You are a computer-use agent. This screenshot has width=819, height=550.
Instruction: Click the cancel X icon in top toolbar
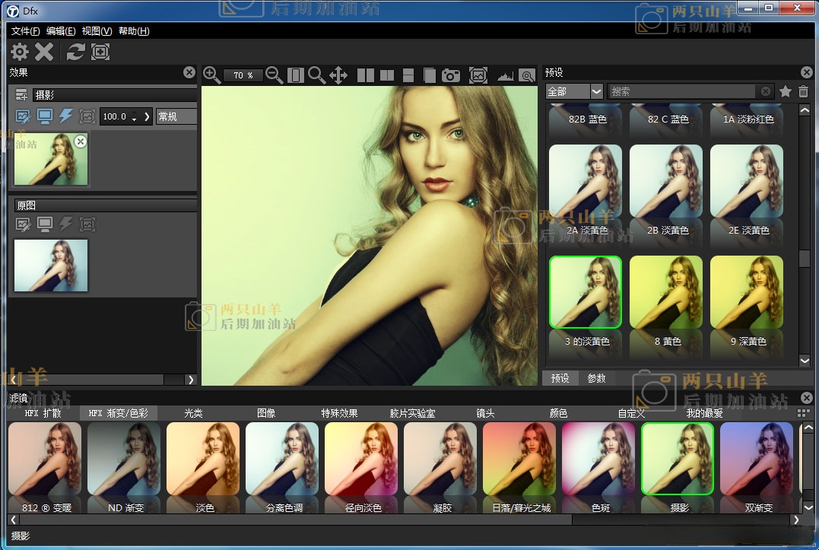(45, 52)
